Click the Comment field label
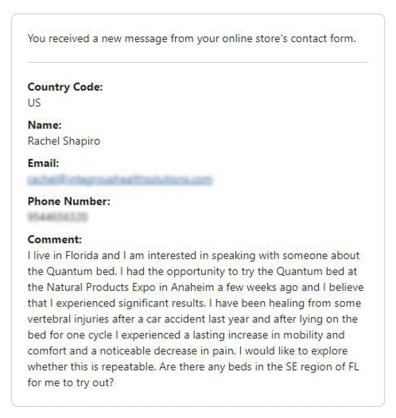Screen dimensions: 396x418 [55, 239]
